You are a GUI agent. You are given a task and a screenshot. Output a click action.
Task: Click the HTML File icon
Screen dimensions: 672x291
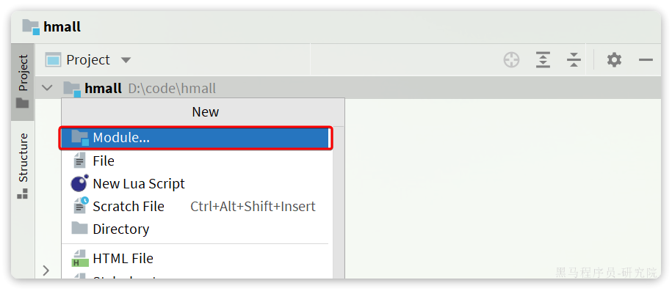80,259
